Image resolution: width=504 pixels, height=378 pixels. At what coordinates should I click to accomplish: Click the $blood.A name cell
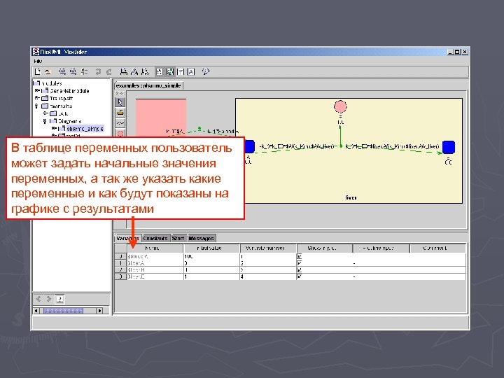155,256
